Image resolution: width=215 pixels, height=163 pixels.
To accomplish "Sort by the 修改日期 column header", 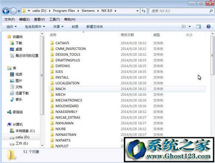I will point(127,35).
